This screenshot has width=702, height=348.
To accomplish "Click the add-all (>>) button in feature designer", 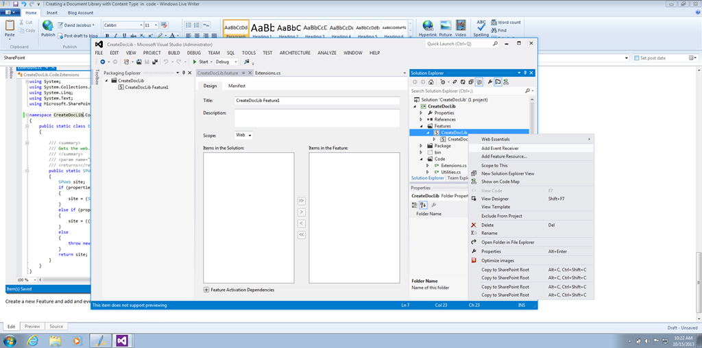I will tap(302, 201).
